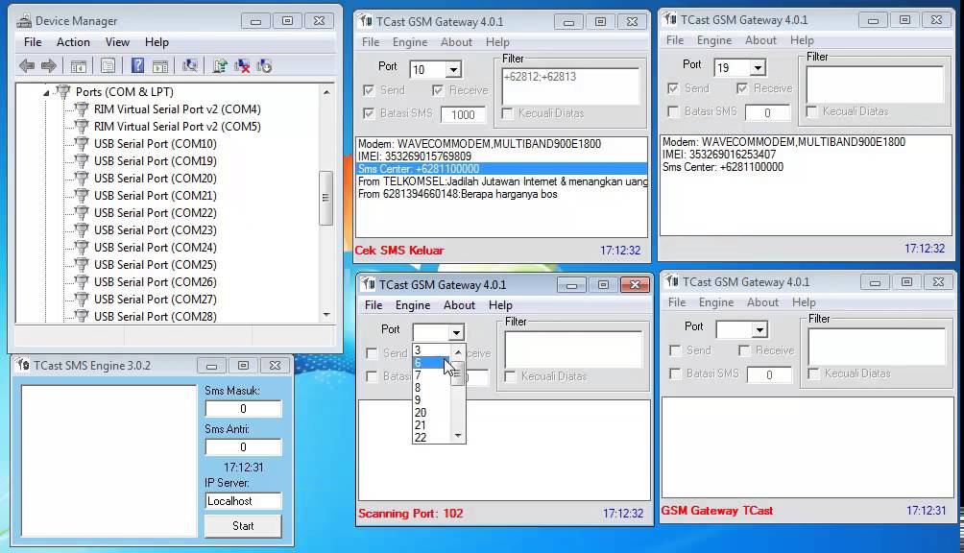Click scroll-down arrow of port dropdown list

click(458, 436)
